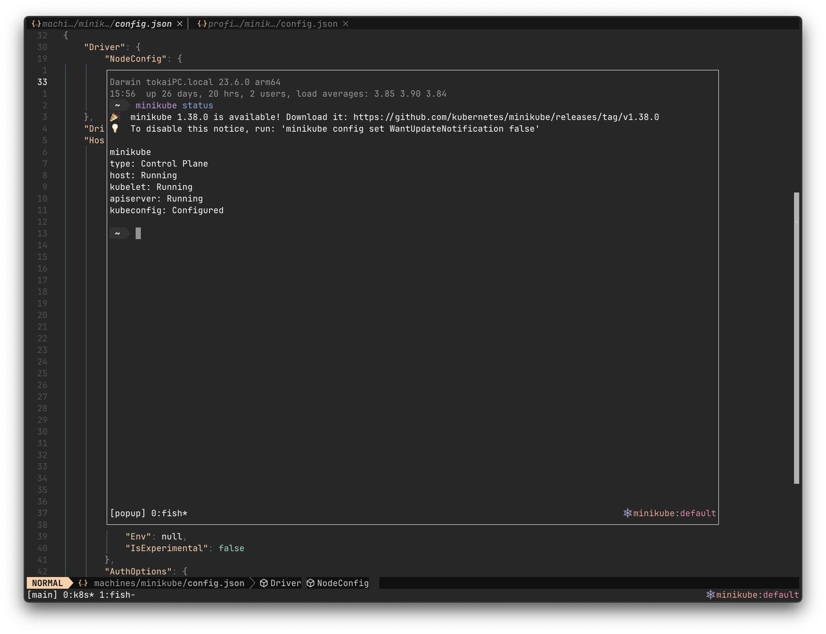This screenshot has width=826, height=634.
Task: Click the chevron separator after config.json in the breadcrumb
Action: pyautogui.click(x=252, y=583)
